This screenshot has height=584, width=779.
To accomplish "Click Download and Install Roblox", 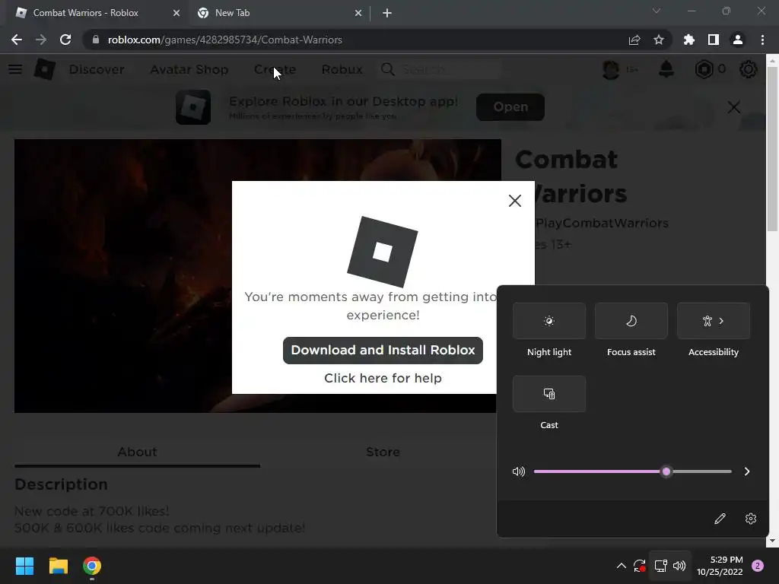I will point(383,350).
